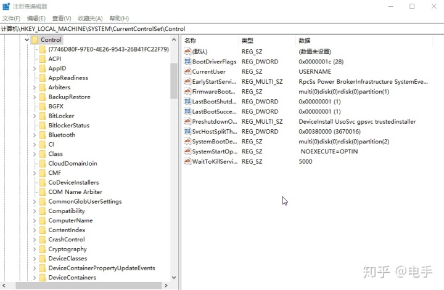Click the tree pane scroll up arrow
This screenshot has height=290, width=444.
pos(174,40)
